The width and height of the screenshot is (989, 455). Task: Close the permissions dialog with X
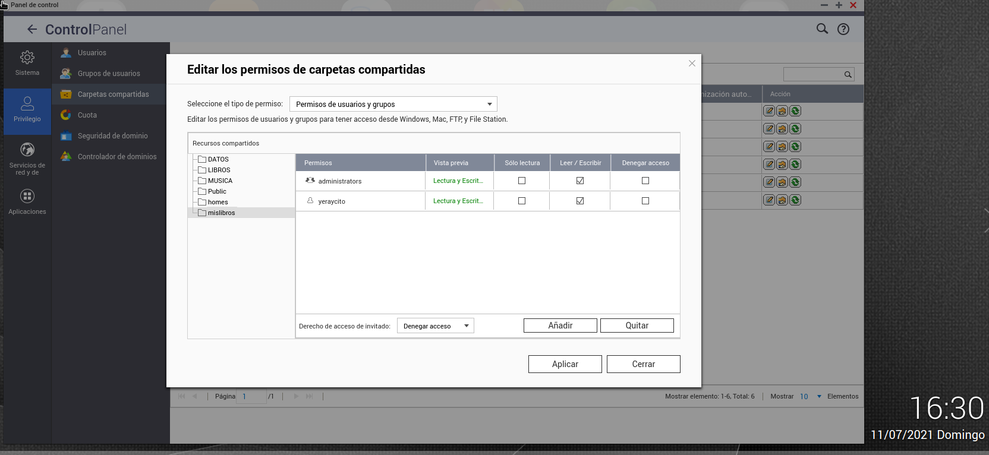pos(692,64)
